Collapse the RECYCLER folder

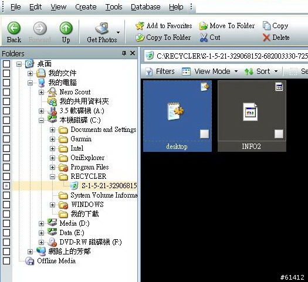(x=52, y=177)
